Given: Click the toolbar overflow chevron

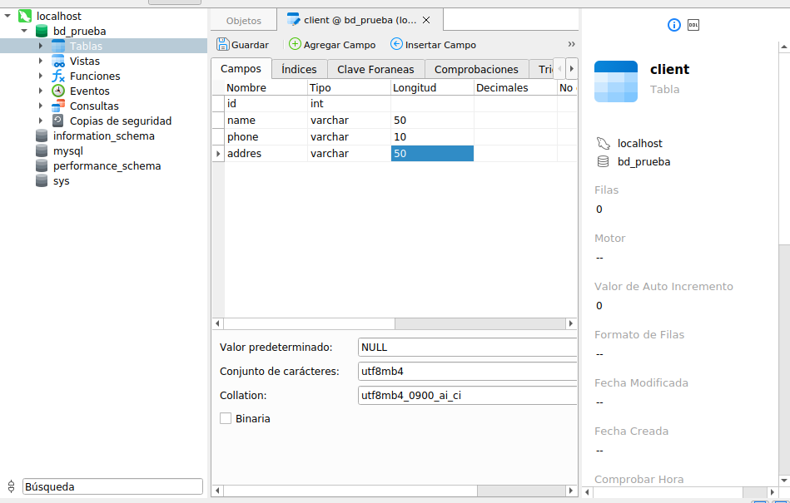Looking at the screenshot, I should tap(571, 44).
